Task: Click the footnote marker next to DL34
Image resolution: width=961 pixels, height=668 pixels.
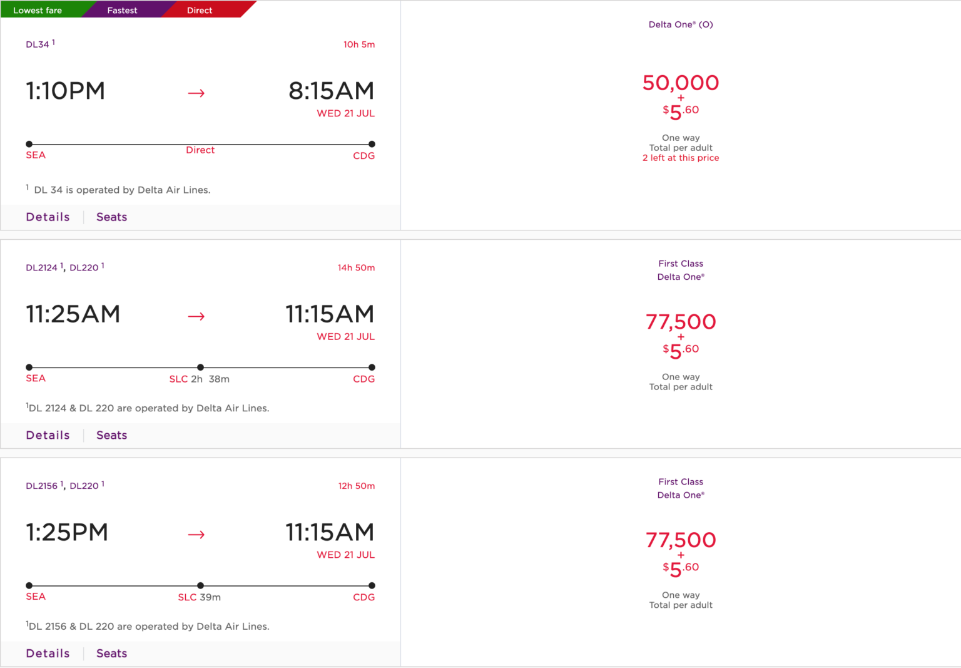Action: 54,40
